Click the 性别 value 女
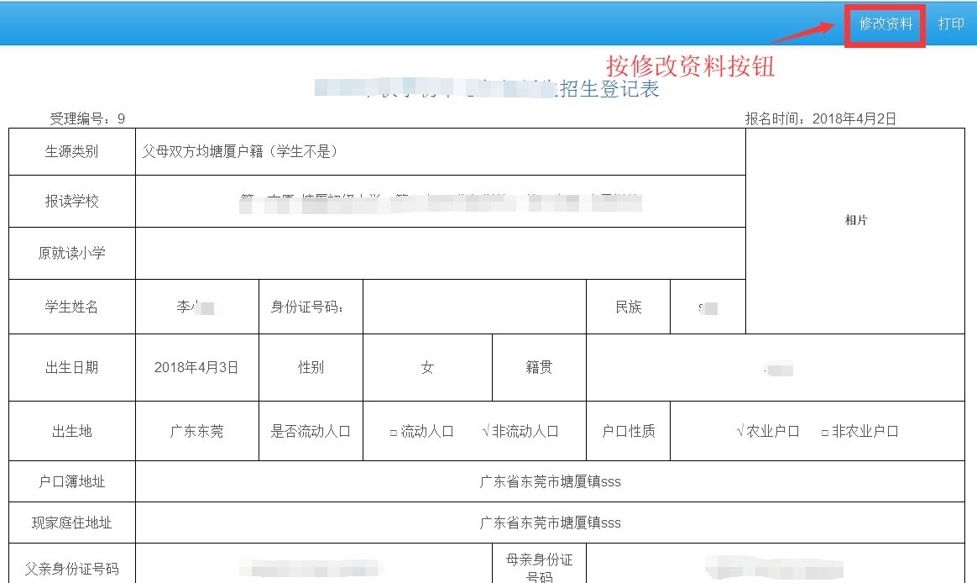Screen dimensions: 977x583 click(427, 367)
